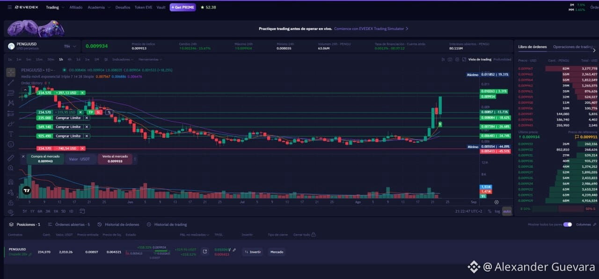
Task: Open the Academia dropdown menu
Action: pos(99,7)
